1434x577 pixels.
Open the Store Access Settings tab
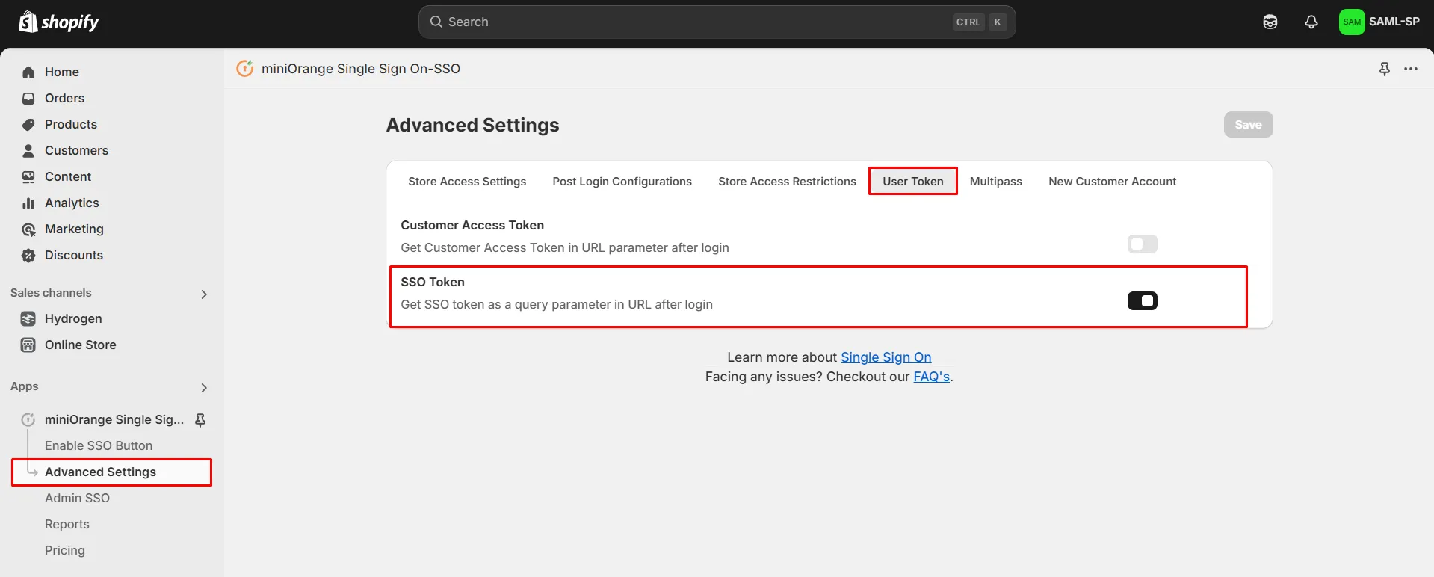coord(467,181)
